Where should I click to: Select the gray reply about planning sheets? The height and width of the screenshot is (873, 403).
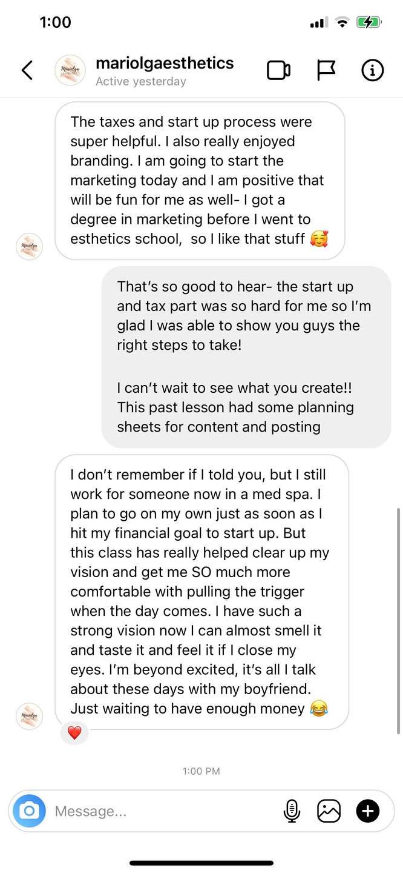(x=246, y=356)
